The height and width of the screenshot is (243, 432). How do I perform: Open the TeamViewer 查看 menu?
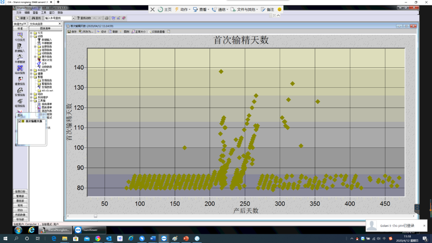click(x=201, y=9)
